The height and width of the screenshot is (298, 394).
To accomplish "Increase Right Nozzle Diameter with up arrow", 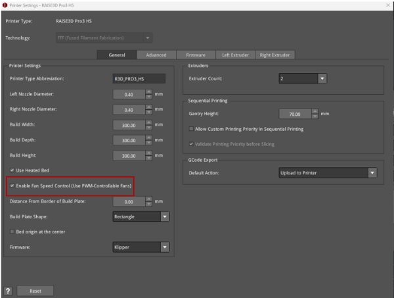I will (149, 107).
